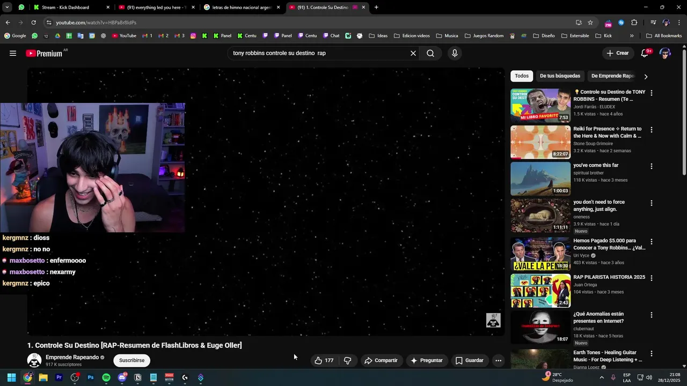Clear the search box with the X
Screen dimensions: 687x386
point(413,53)
